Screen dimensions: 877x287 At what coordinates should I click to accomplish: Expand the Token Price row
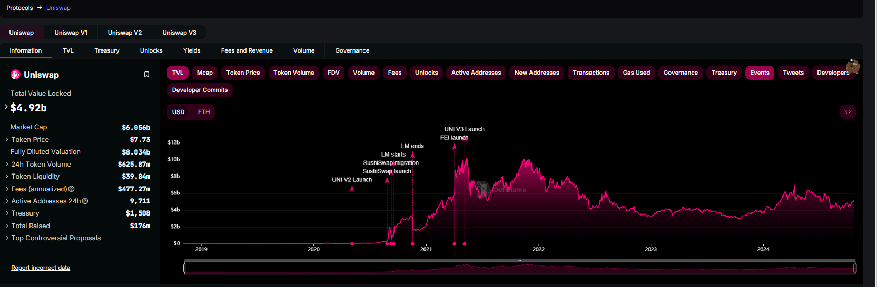pyautogui.click(x=30, y=140)
